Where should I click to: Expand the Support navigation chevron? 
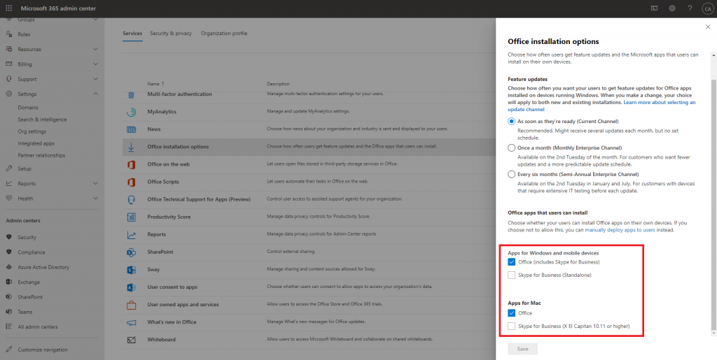click(95, 79)
